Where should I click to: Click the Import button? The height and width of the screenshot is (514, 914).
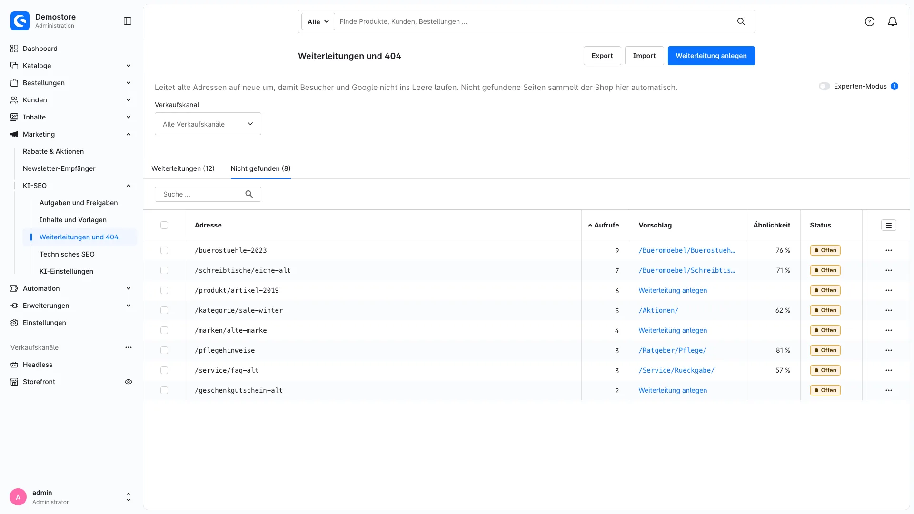pyautogui.click(x=644, y=56)
